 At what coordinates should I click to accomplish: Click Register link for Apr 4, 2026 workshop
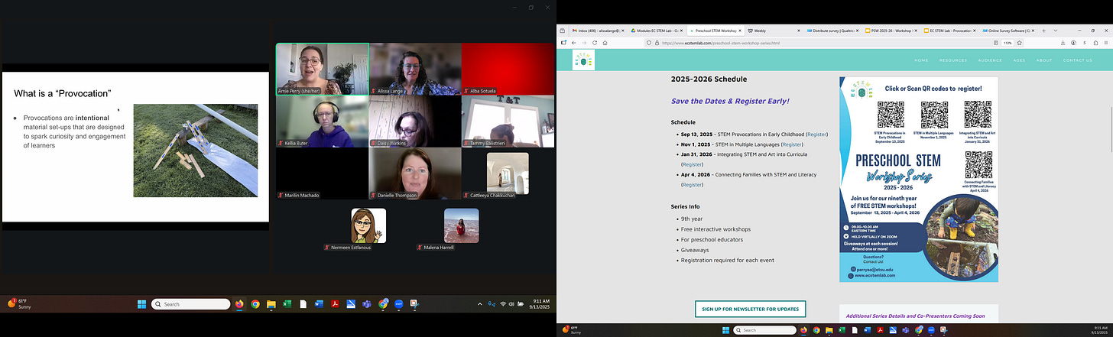(693, 185)
